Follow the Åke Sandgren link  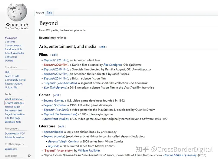[x=113, y=65]
